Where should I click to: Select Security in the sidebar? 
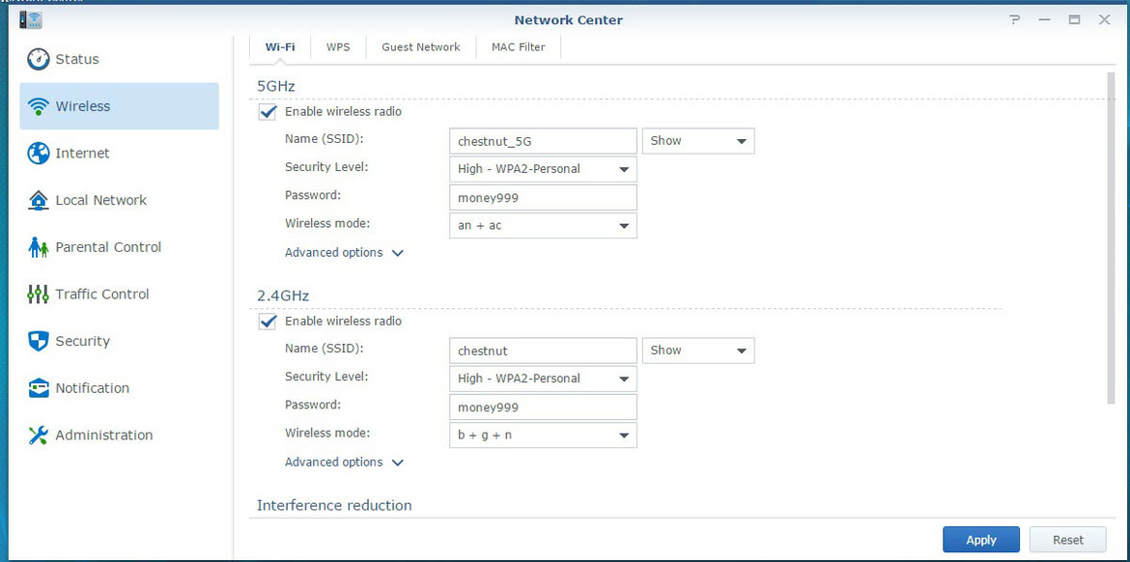(x=119, y=341)
